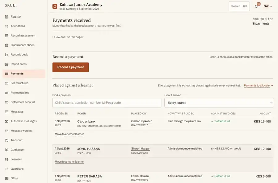Click the Received column header

tap(61, 114)
